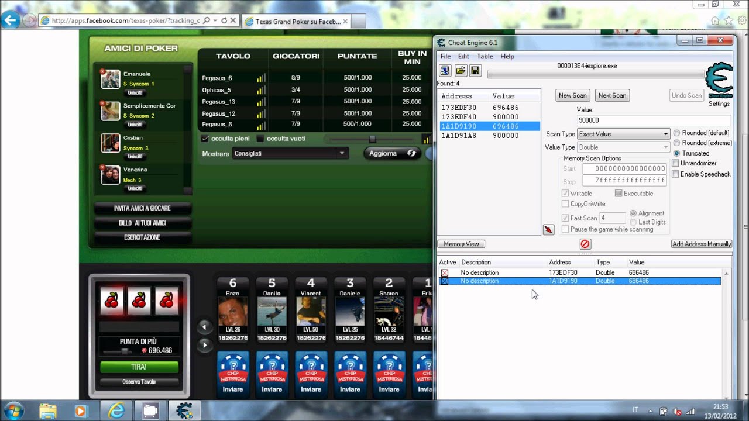The height and width of the screenshot is (421, 749).
Task: Open Help menu in Cheat Engine
Action: tap(507, 56)
